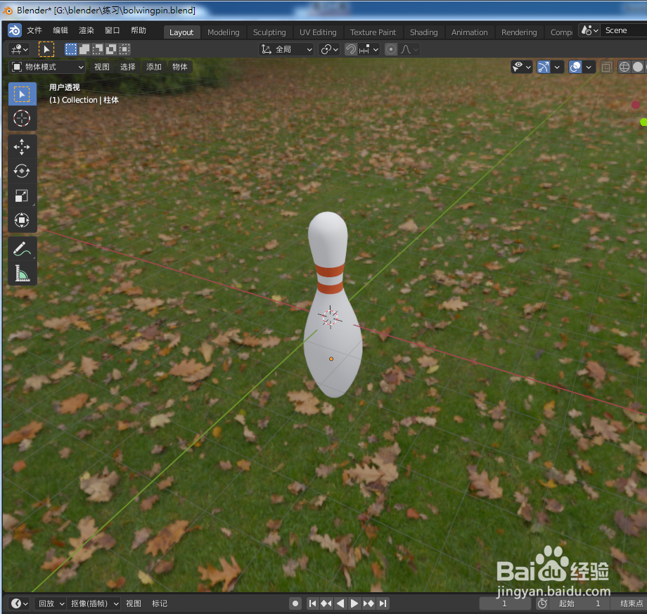Switch to the Shading workspace tab
Viewport: 647px width, 614px height.
click(423, 32)
